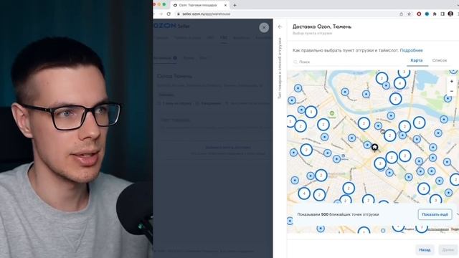The image size is (459, 258).
Task: Close the dimmed Ozon Seller overlay with X
Action: pyautogui.click(x=264, y=27)
